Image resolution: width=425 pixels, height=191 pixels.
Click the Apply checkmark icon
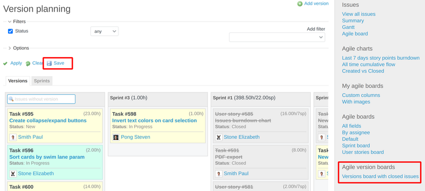point(5,63)
